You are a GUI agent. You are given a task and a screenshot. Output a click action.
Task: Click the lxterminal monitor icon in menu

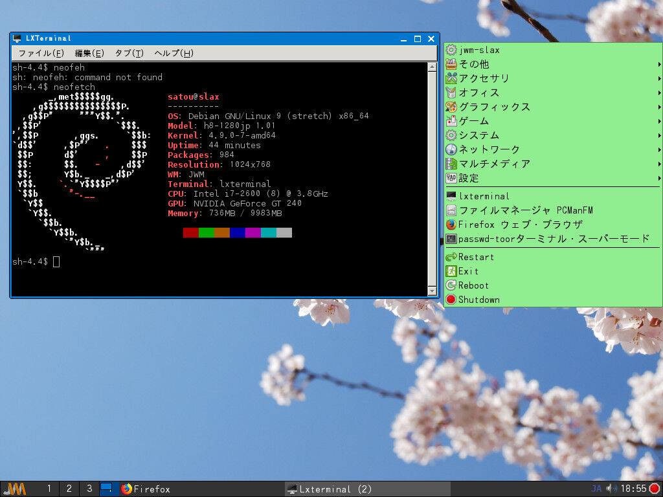pyautogui.click(x=451, y=196)
